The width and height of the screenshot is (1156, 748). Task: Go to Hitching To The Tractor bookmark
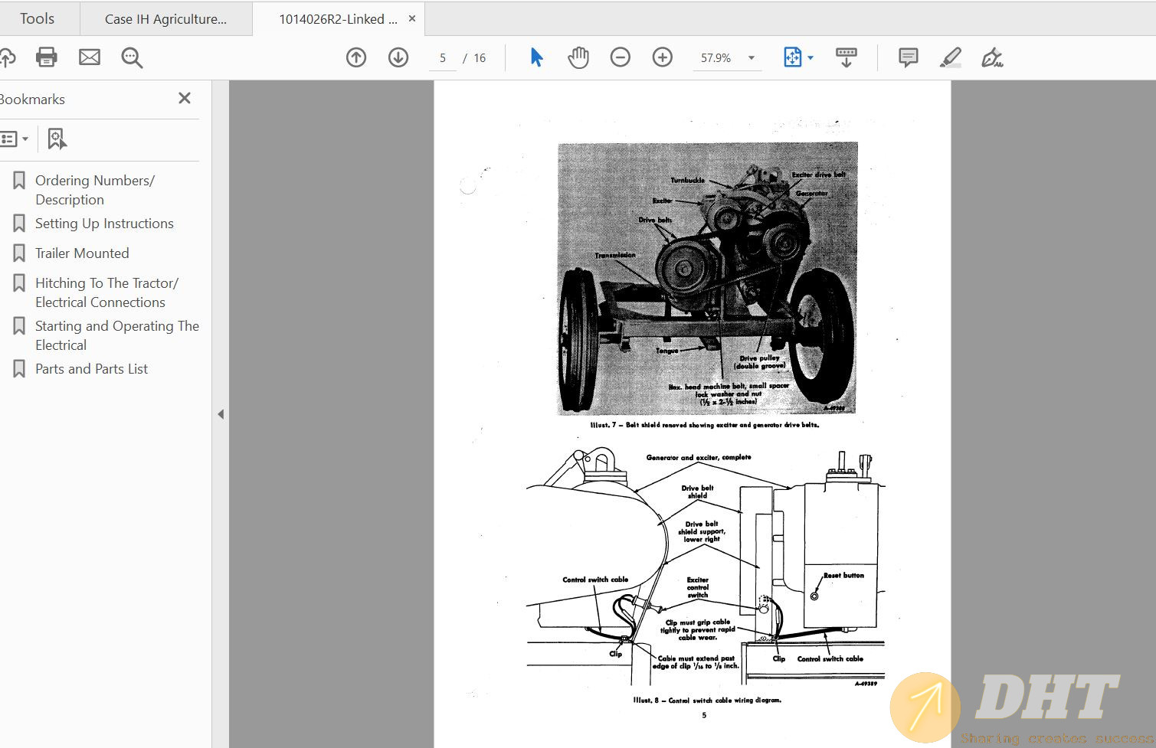point(106,292)
